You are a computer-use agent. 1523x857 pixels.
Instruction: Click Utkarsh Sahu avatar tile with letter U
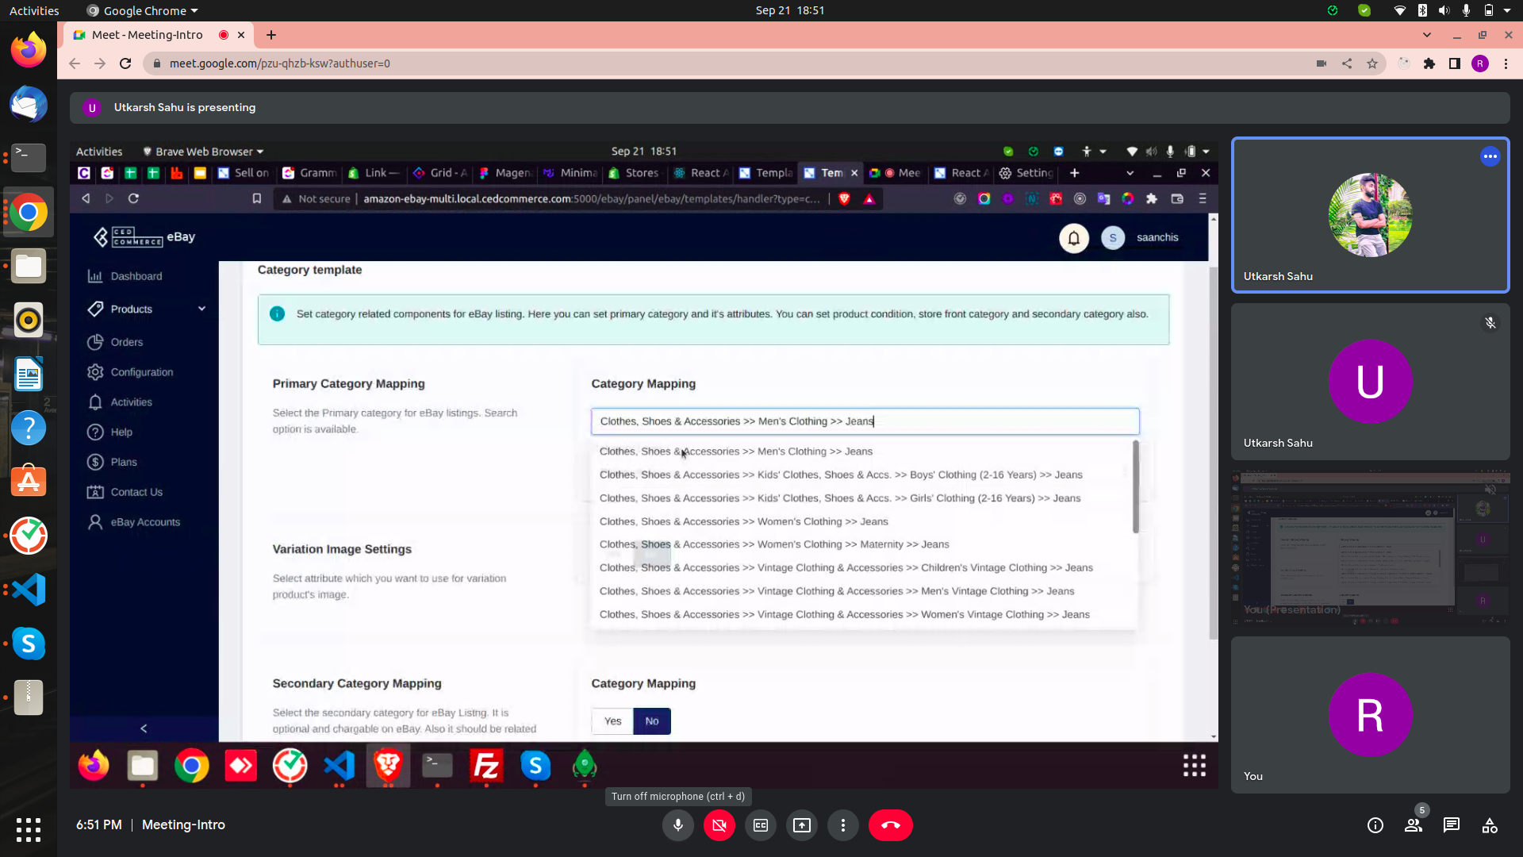pos(1370,381)
